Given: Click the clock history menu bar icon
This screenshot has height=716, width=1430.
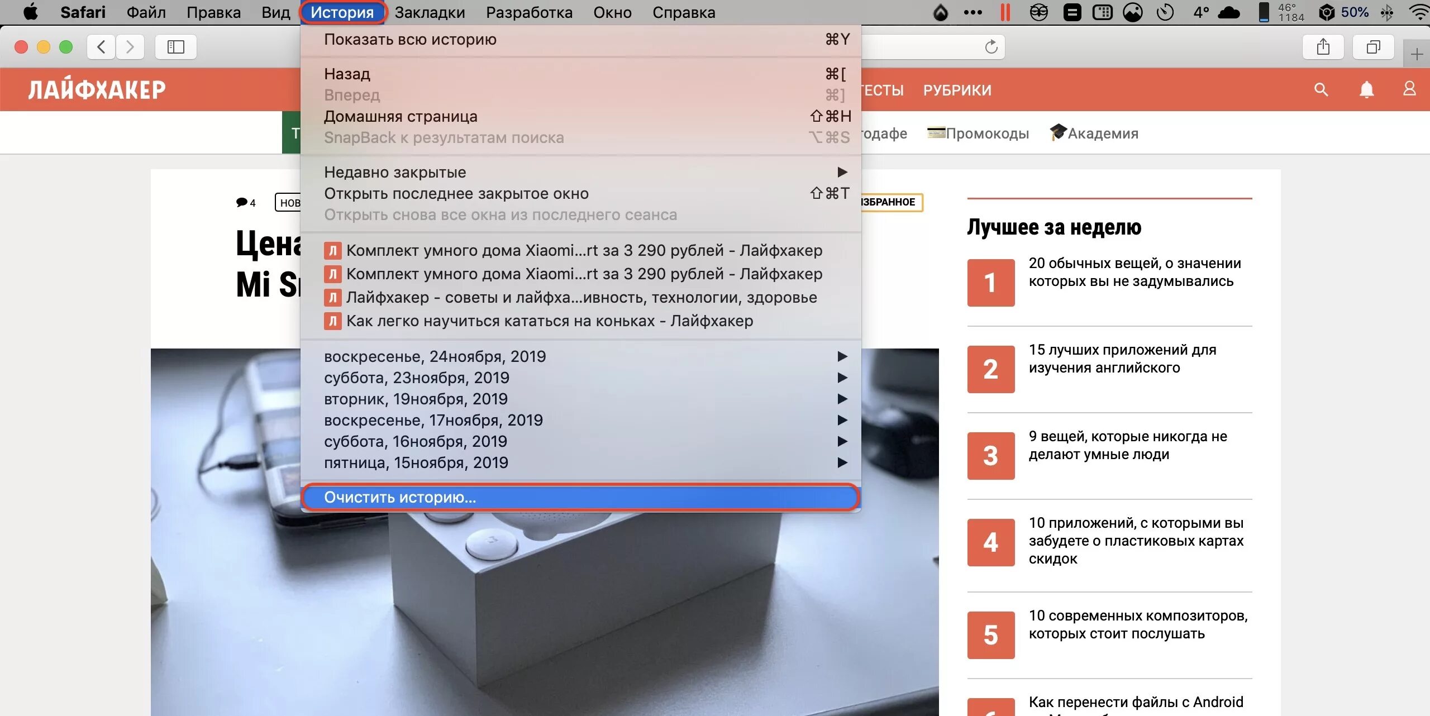Looking at the screenshot, I should pyautogui.click(x=1165, y=12).
